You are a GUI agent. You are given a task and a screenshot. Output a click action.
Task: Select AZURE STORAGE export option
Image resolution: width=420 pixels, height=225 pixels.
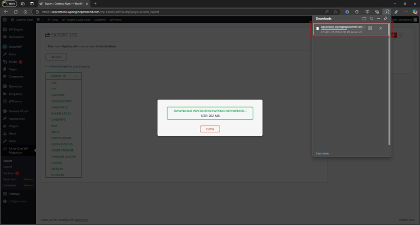(62, 150)
